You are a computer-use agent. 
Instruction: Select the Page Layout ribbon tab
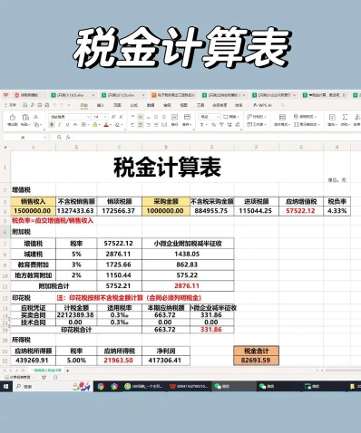(x=117, y=105)
